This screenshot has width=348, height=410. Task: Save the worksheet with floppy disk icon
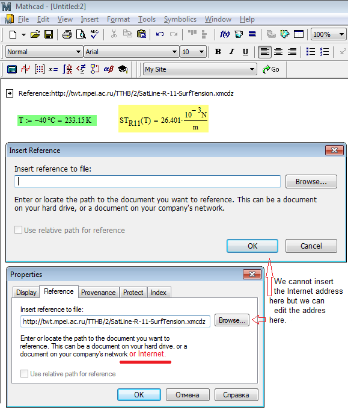(49, 34)
